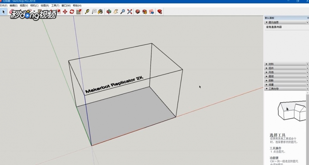Select the Text label tool
The image size is (309, 165).
coord(94,12)
